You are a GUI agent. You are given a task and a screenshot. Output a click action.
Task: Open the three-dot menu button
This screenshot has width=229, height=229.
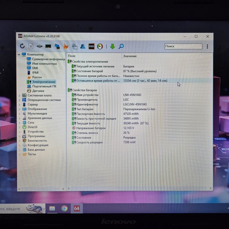pos(207,46)
